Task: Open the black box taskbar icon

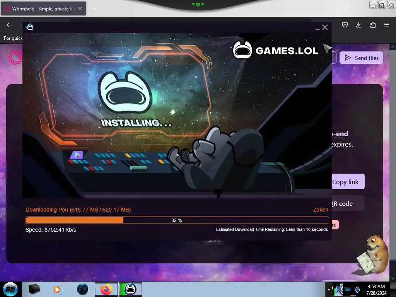Action: point(34,289)
